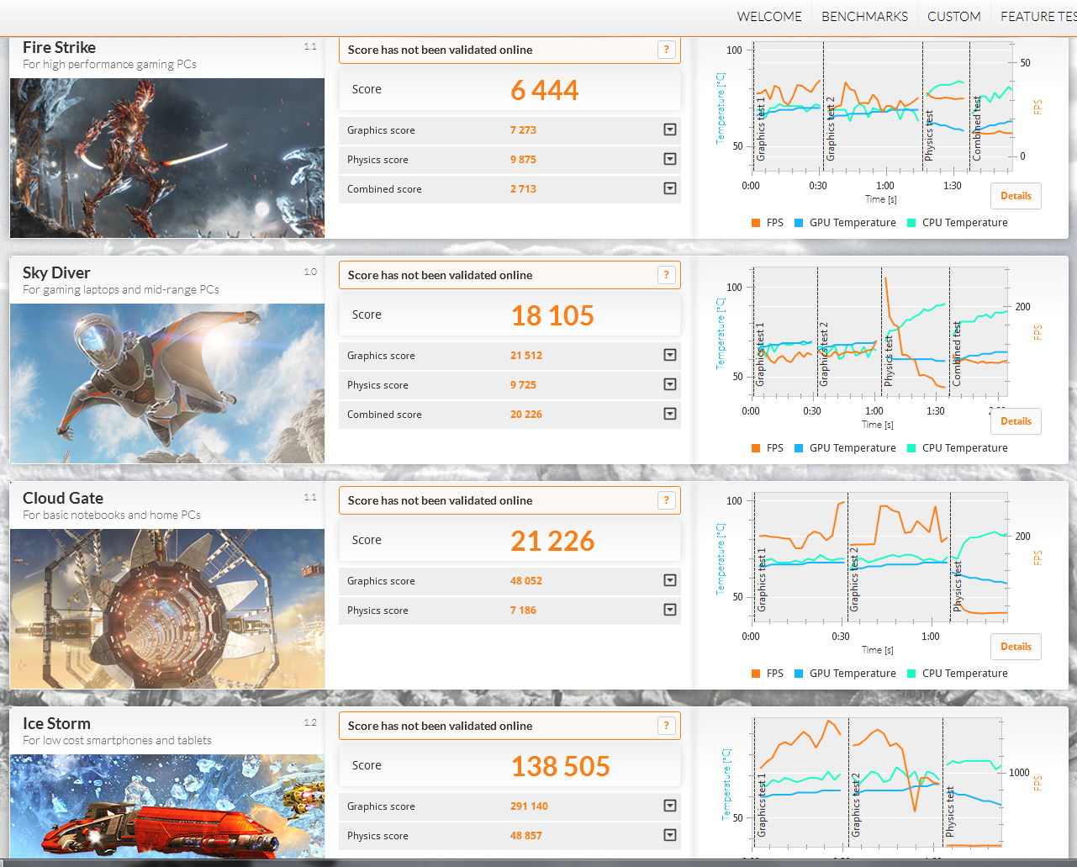Go to the Welcome tab

coord(769,17)
